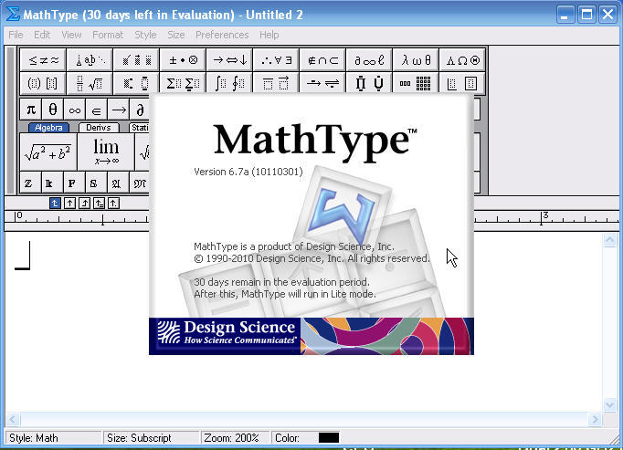
Task: Insert square root of a²+b² expression
Action: coord(48,152)
